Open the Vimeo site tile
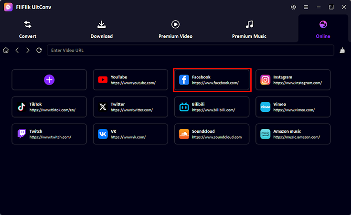The width and height of the screenshot is (351, 215). [x=293, y=107]
